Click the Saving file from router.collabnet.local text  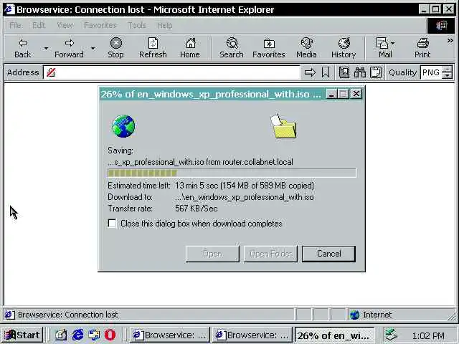(x=200, y=162)
